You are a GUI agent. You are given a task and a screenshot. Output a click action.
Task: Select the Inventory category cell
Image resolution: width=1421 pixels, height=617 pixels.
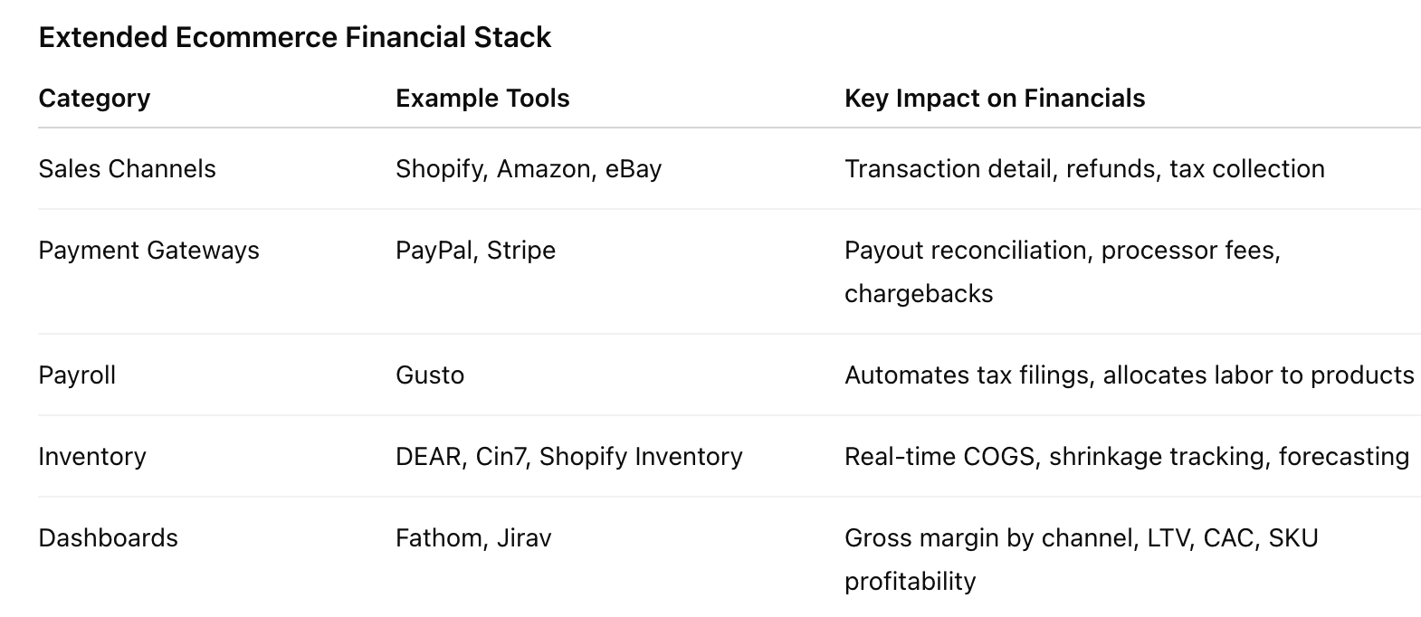[91, 457]
